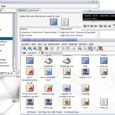Click the Control Center tree scrollbar down arrow
The image size is (115, 115).
coord(14,71)
